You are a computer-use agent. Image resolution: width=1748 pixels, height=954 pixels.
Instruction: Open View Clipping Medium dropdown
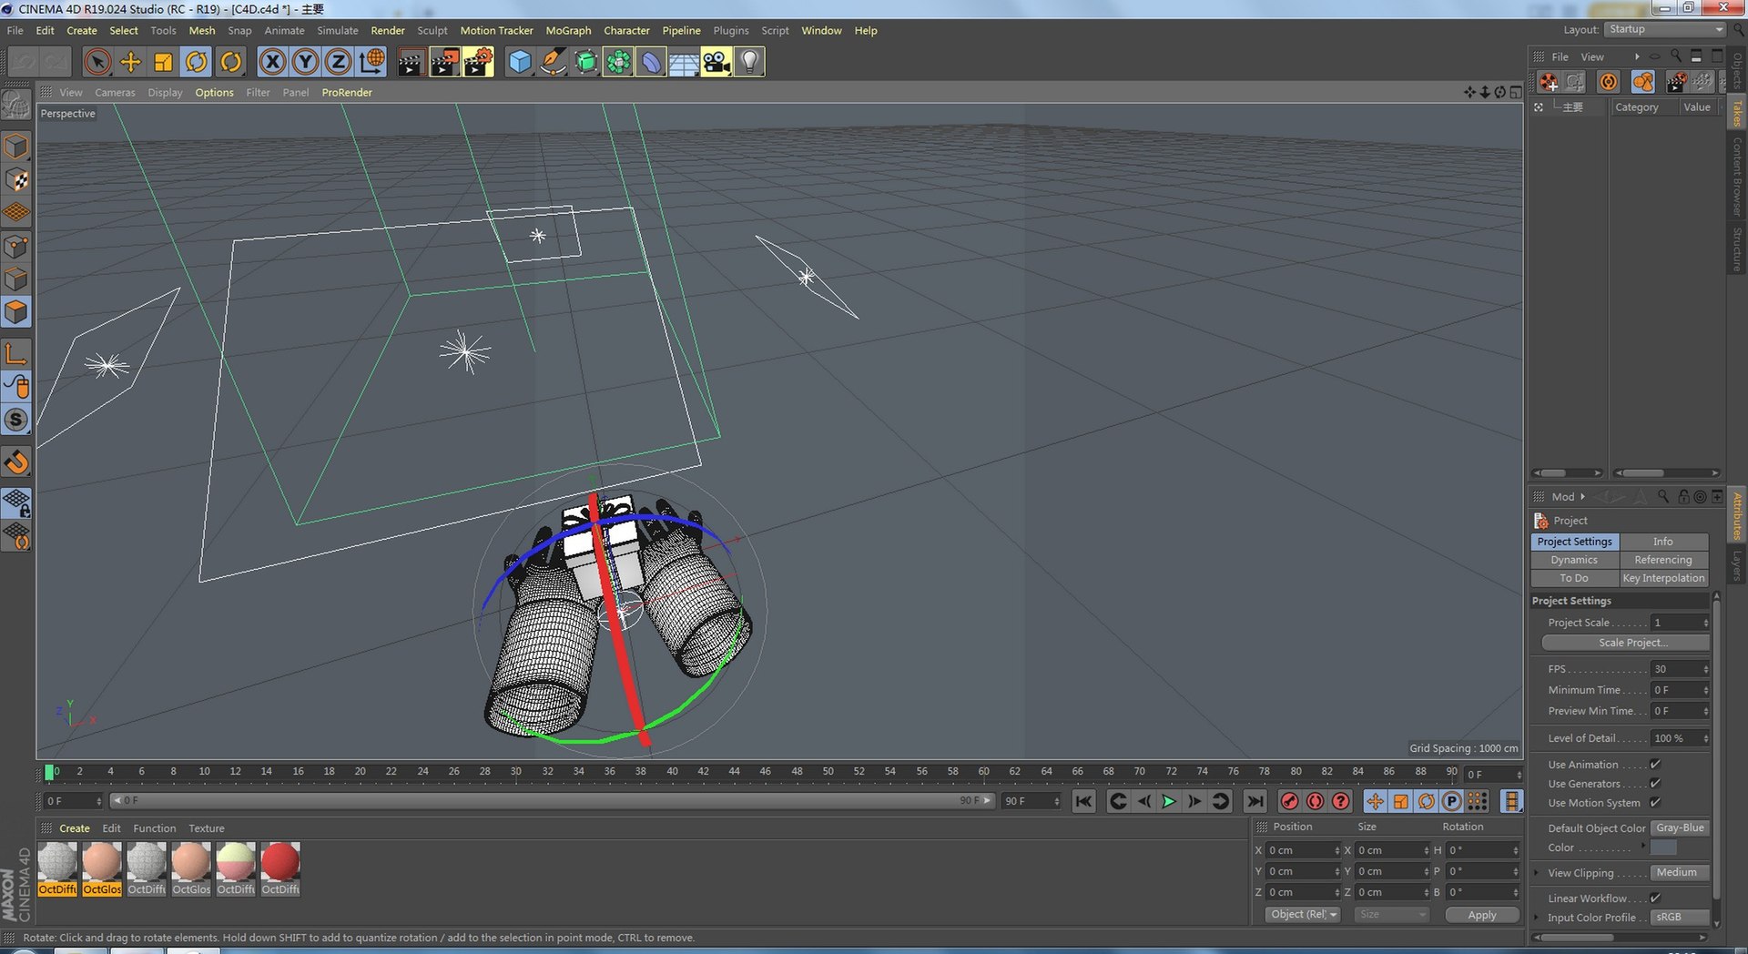[x=1680, y=873]
